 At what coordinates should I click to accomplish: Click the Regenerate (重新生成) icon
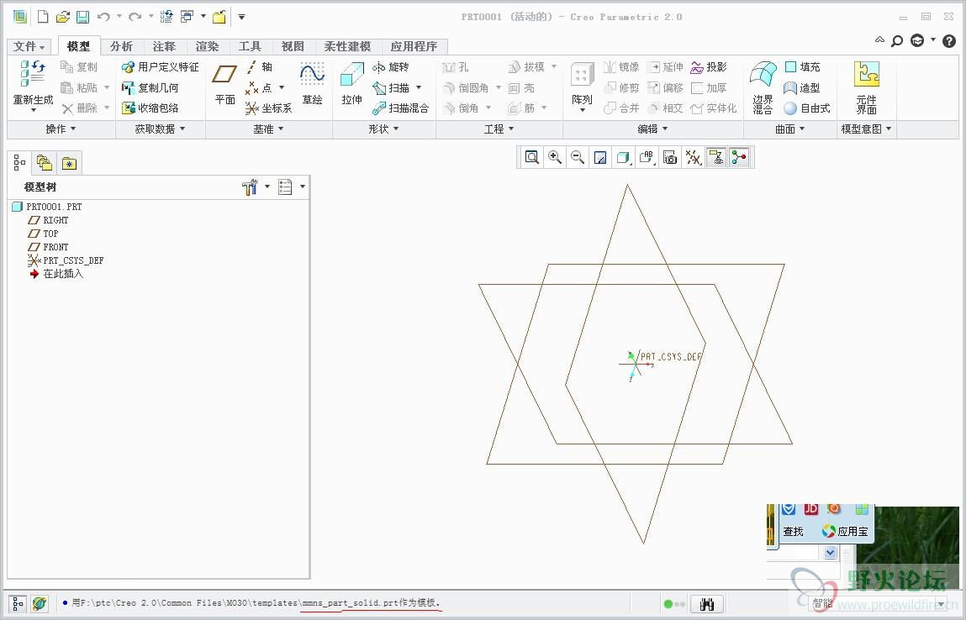[x=33, y=74]
